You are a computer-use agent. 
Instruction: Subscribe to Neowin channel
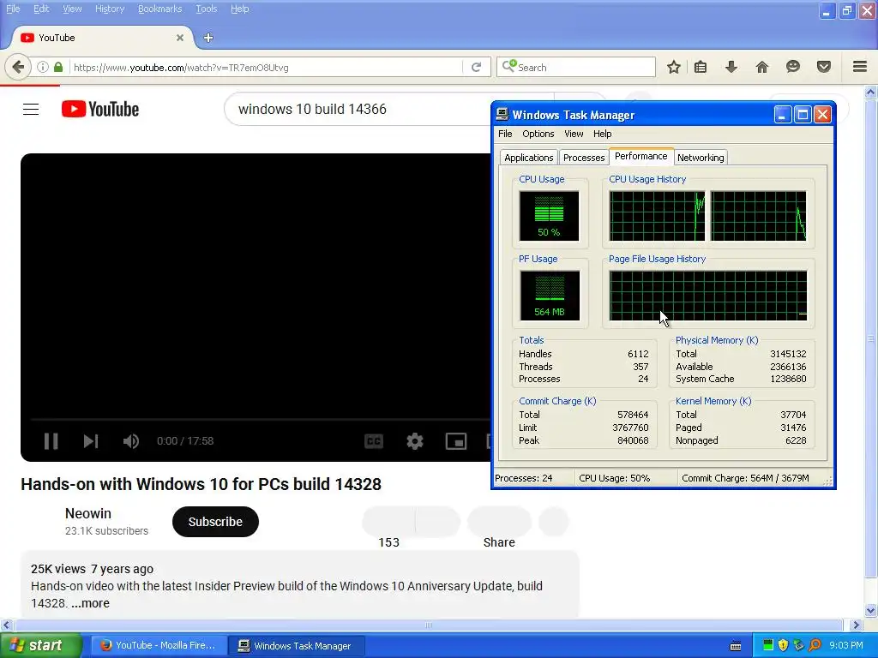pyautogui.click(x=215, y=522)
